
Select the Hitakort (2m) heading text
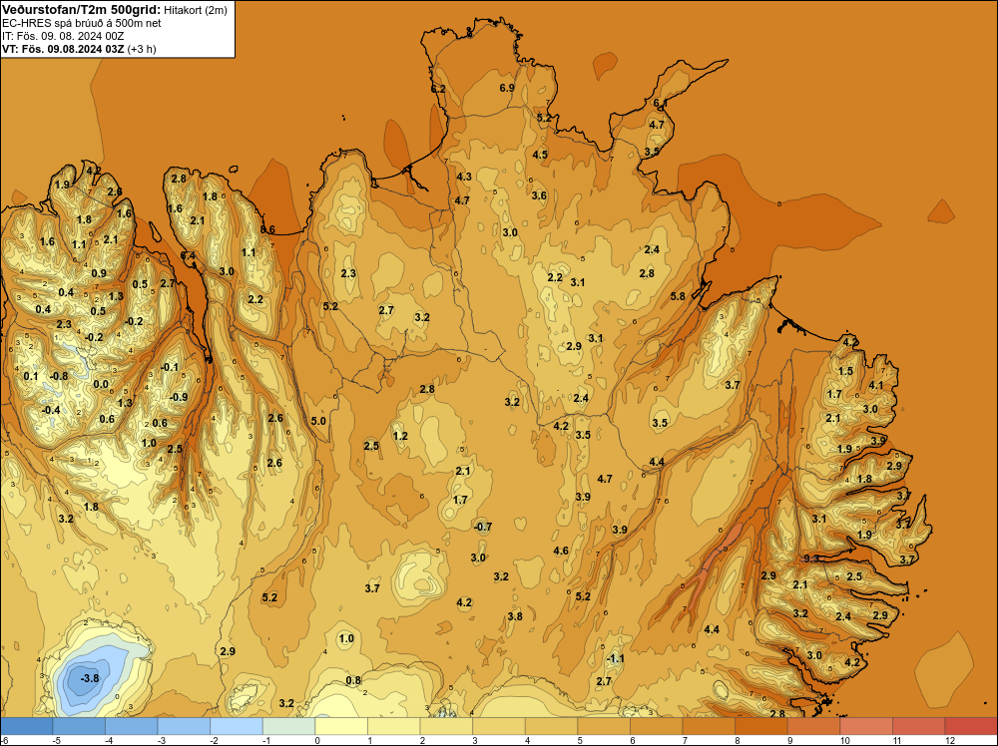point(196,10)
